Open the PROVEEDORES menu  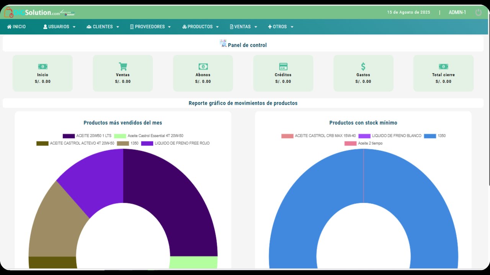(150, 27)
